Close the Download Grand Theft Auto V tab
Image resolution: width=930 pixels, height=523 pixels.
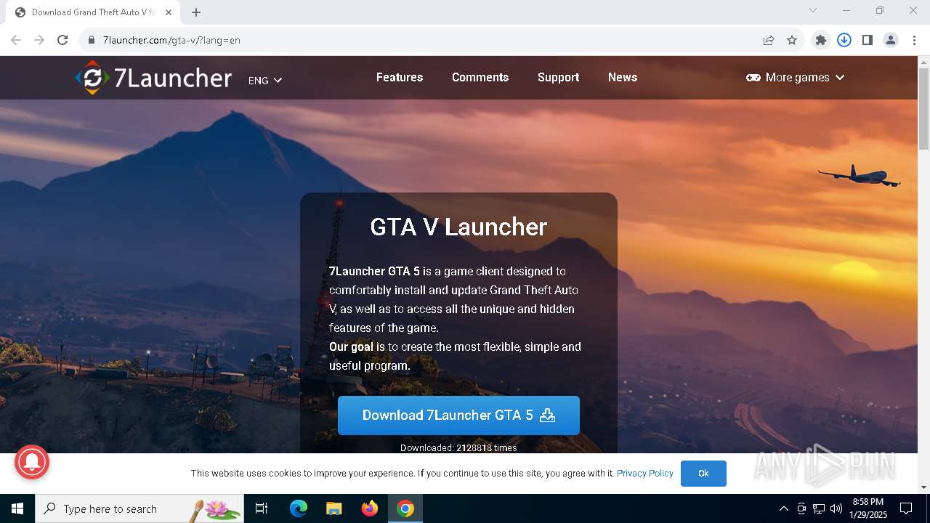(169, 12)
